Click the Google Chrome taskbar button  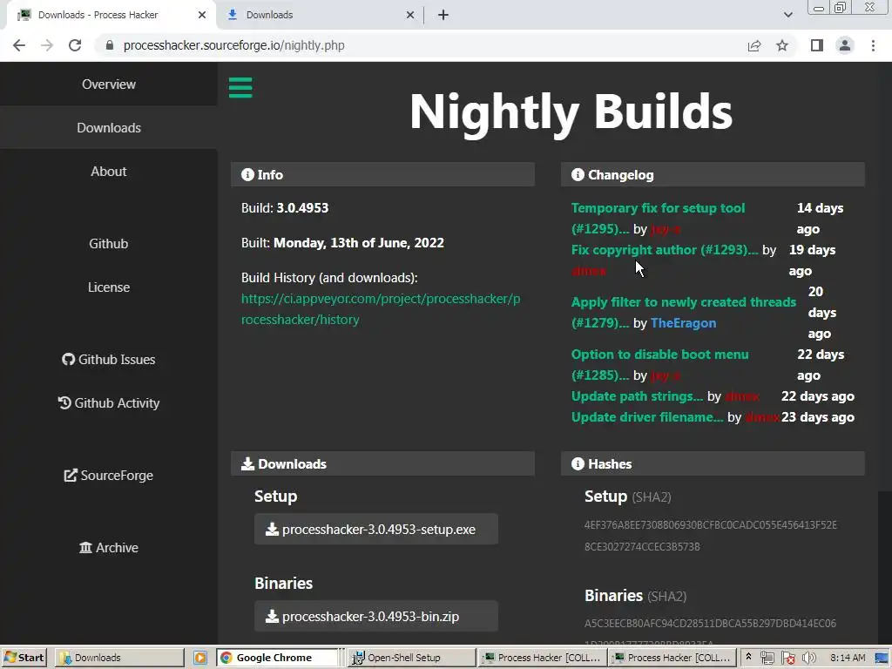(277, 658)
